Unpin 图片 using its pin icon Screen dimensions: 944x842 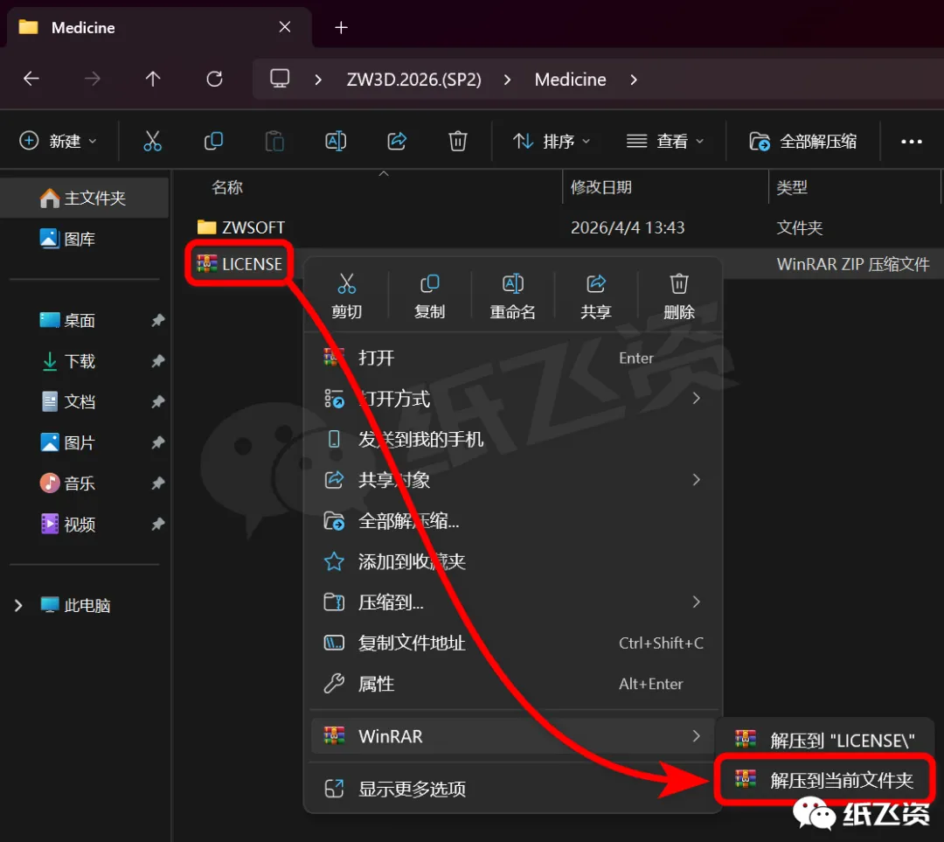[157, 442]
